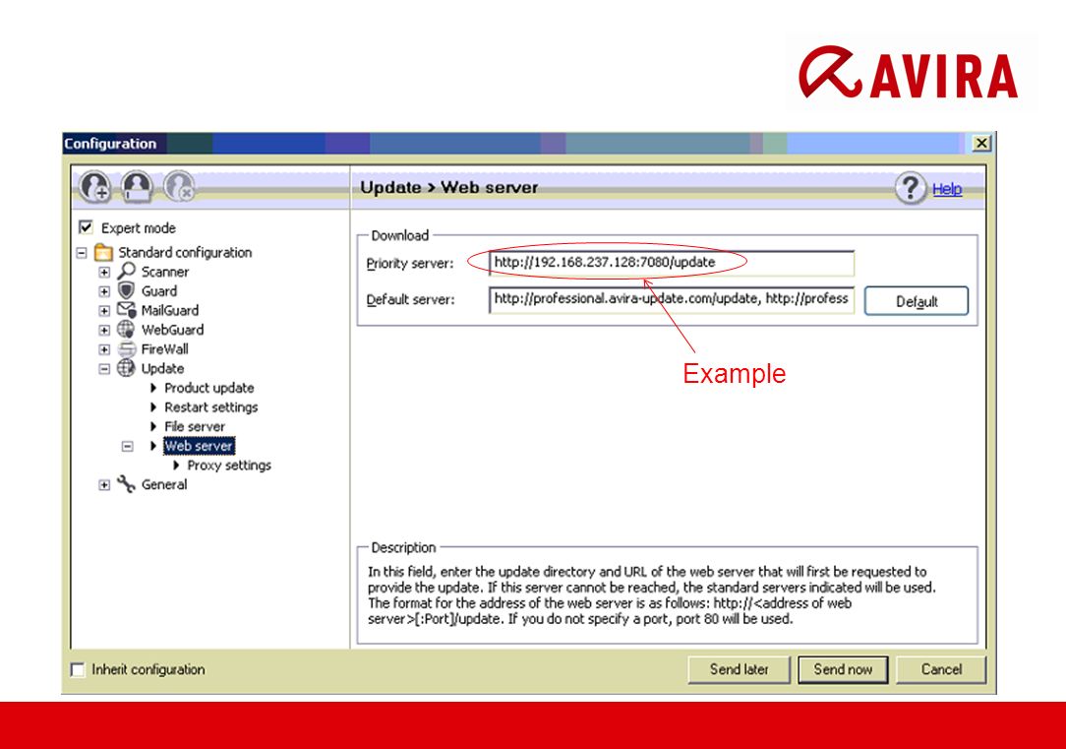Click the Update globe icon

click(127, 368)
